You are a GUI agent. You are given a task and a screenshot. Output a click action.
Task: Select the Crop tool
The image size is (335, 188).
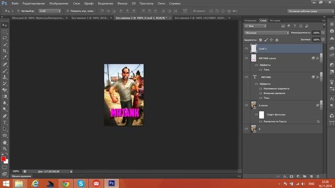tap(5, 51)
